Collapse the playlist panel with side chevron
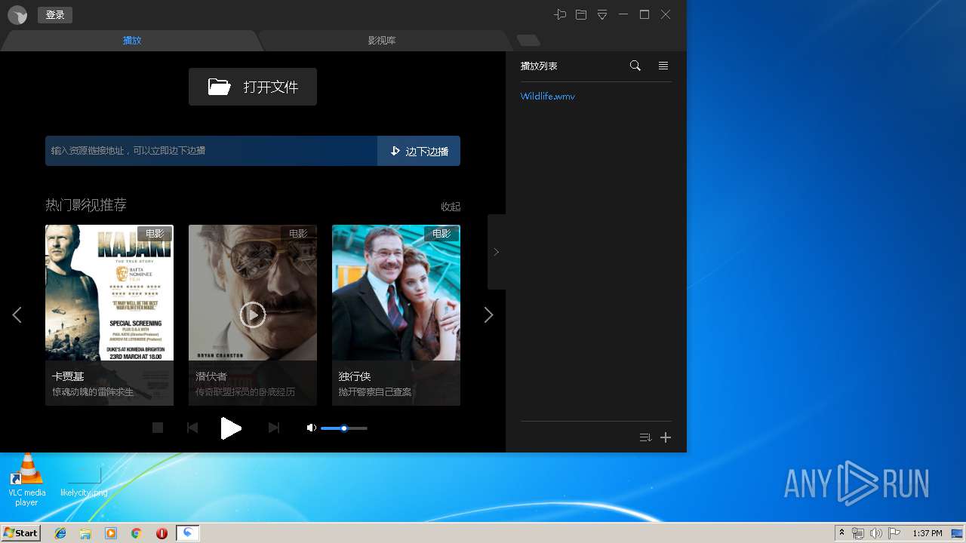 click(x=496, y=252)
